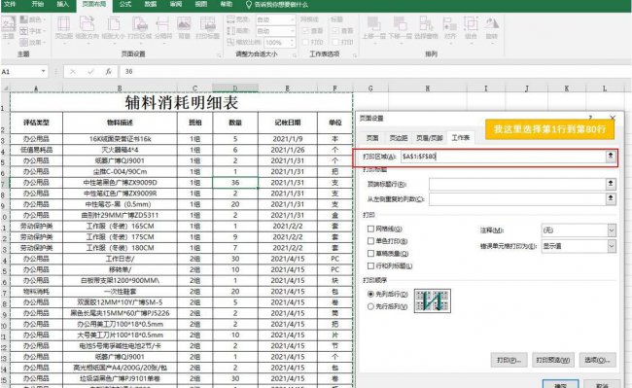Screen dimensions: 632x388
Task: Click the 打印标题 print titles ribbon icon
Action: (207, 28)
